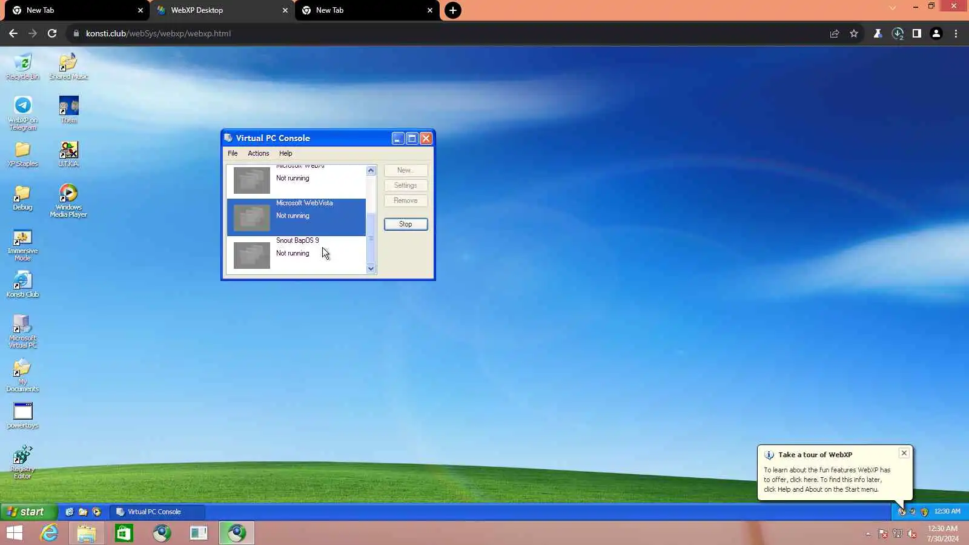Click the Stop button in Virtual PC Console
The width and height of the screenshot is (969, 545).
click(406, 224)
